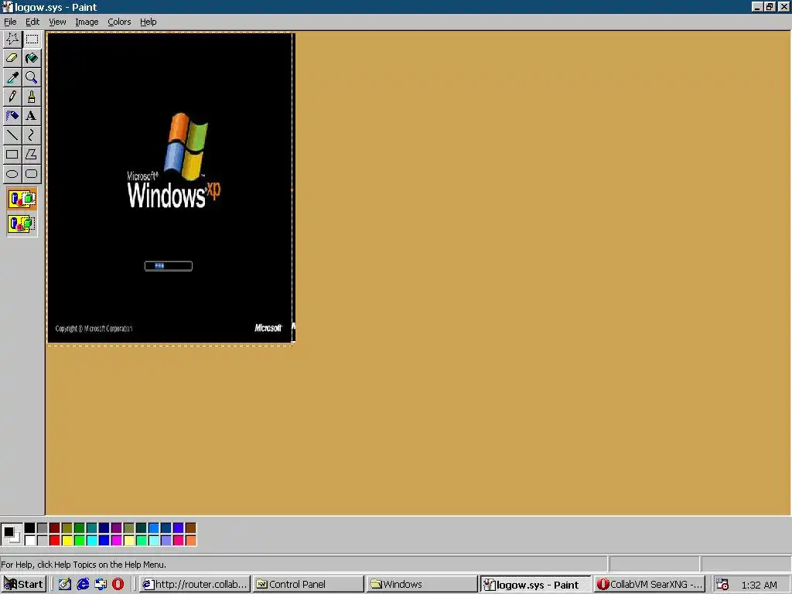Select the rectangular Select tool
Screen dimensions: 792x594
[32, 39]
